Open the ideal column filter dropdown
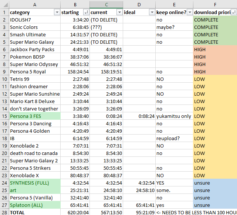237x215 pixels. point(152,12)
